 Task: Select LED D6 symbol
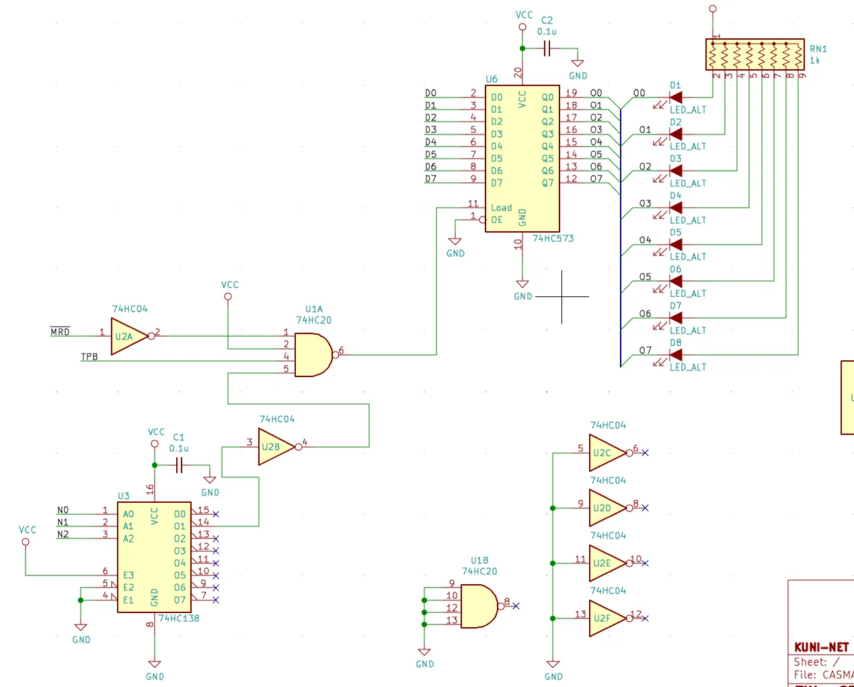[x=676, y=281]
